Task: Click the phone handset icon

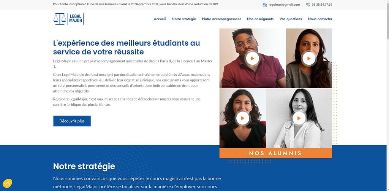Action: (308, 5)
